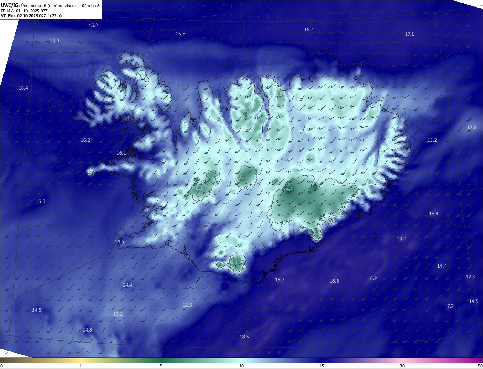Click the 12.6 value label
483x369 pixels.
click(472, 127)
